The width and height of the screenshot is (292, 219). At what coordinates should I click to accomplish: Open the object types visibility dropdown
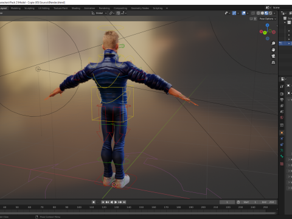point(228,13)
